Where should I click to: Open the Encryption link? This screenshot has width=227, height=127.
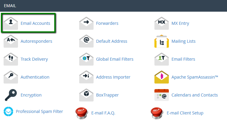pyautogui.click(x=31, y=95)
